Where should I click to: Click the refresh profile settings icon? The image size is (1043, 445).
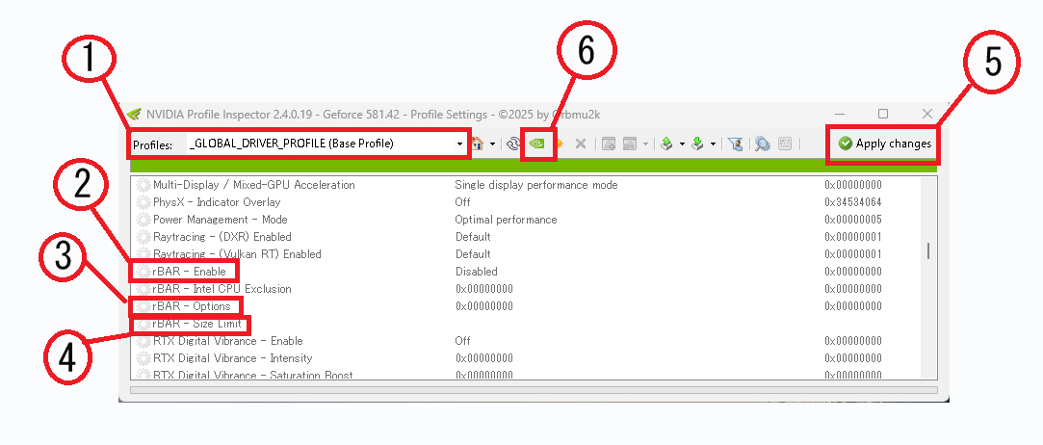[513, 144]
